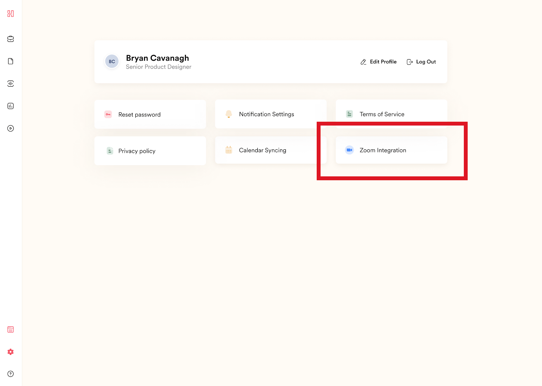Open the bar chart analytics sidebar icon
The image size is (542, 386).
click(11, 106)
